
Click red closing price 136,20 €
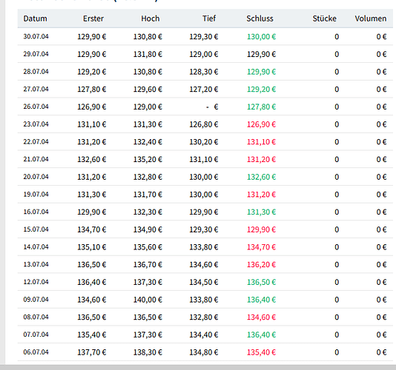tap(261, 265)
